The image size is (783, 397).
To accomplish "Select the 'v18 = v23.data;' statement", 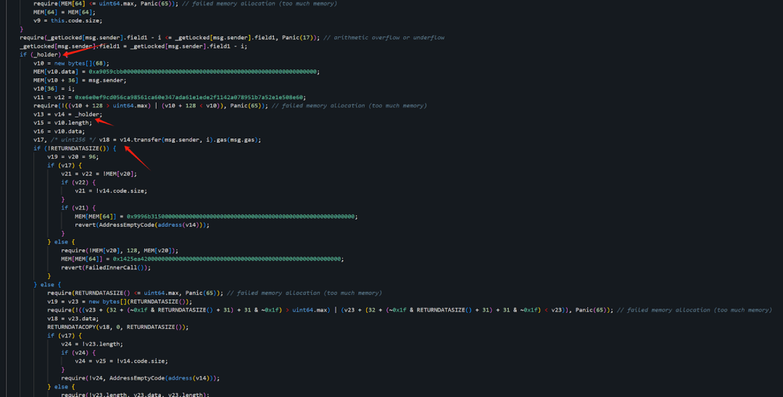I will pyautogui.click(x=73, y=318).
